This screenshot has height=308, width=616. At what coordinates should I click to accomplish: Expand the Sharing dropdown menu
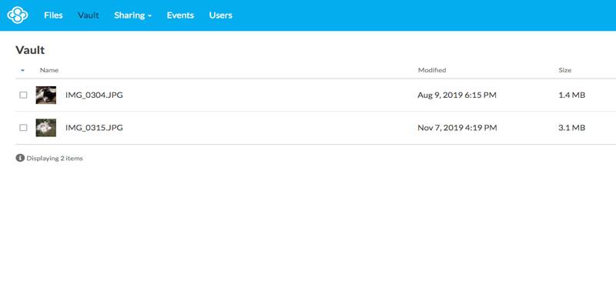(x=132, y=15)
